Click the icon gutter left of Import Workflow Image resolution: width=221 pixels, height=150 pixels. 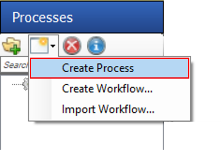pos(41,109)
